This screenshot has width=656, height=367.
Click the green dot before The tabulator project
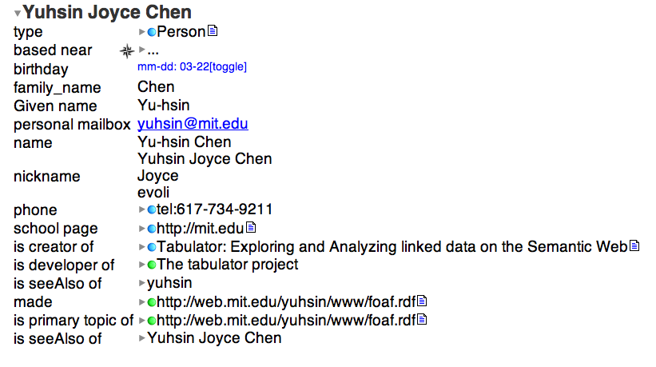click(152, 265)
